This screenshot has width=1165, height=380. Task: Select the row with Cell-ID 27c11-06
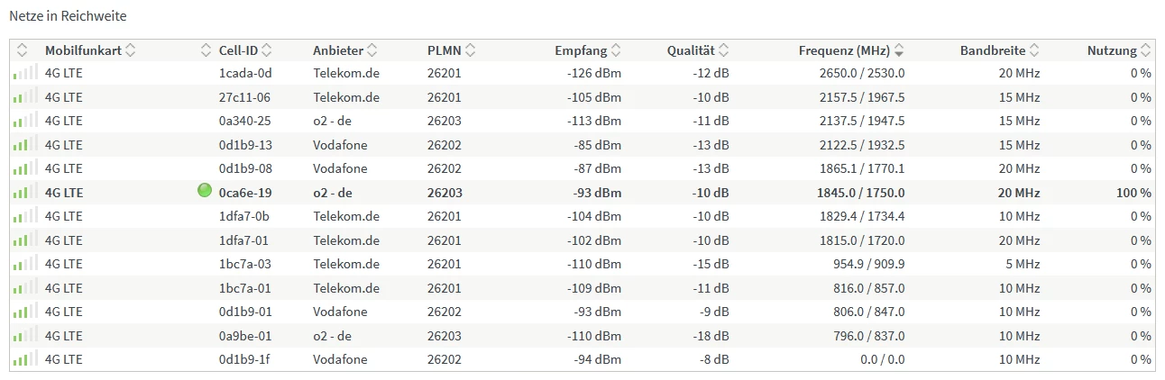[244, 97]
